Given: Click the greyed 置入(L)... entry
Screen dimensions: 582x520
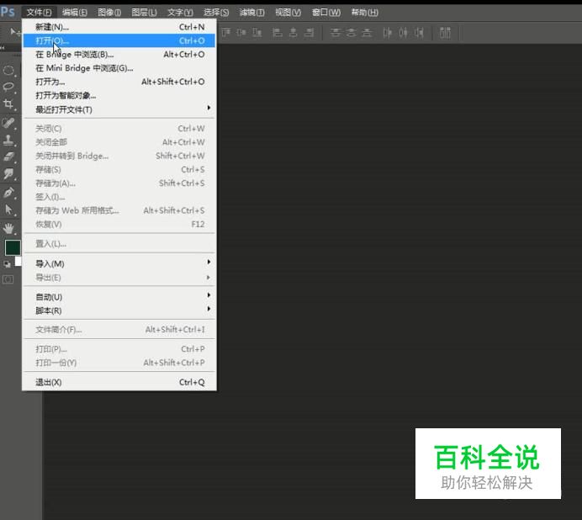Looking at the screenshot, I should coord(119,244).
